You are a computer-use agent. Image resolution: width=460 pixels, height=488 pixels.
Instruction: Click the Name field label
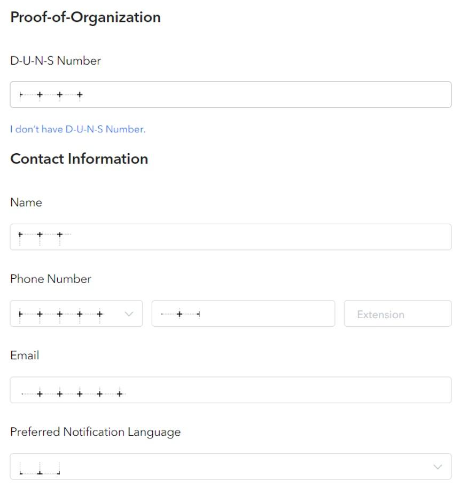(x=26, y=202)
